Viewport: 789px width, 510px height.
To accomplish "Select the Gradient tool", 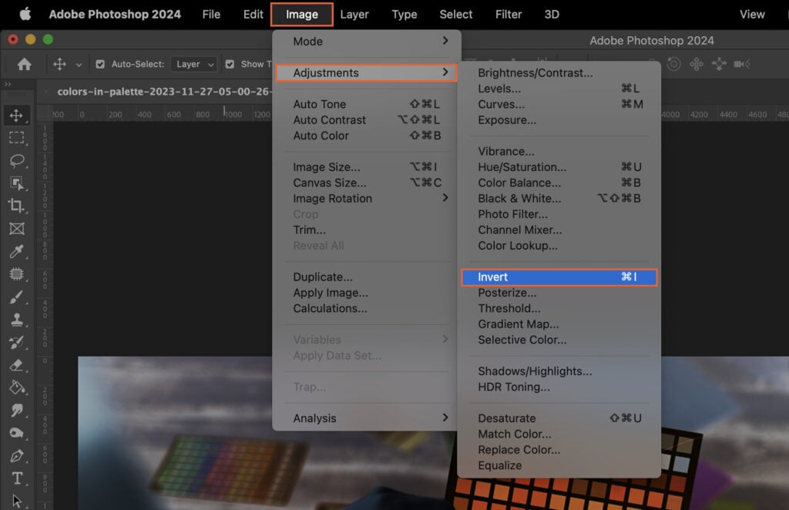I will coord(17,388).
